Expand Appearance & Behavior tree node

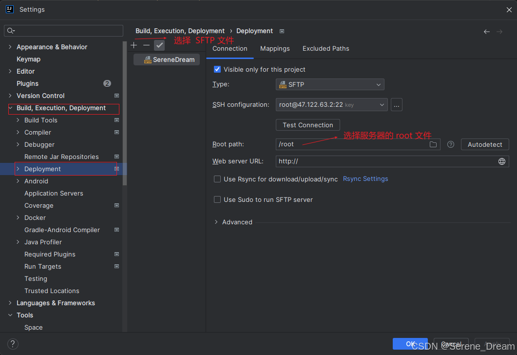(x=10, y=47)
